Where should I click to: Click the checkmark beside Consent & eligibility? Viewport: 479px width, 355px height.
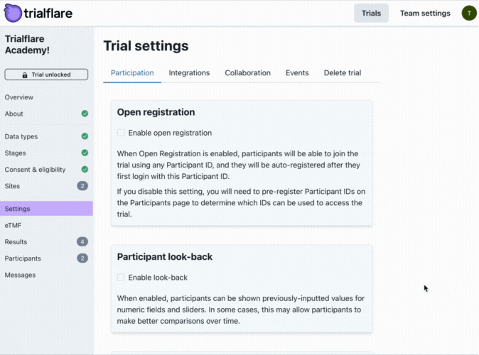85,170
